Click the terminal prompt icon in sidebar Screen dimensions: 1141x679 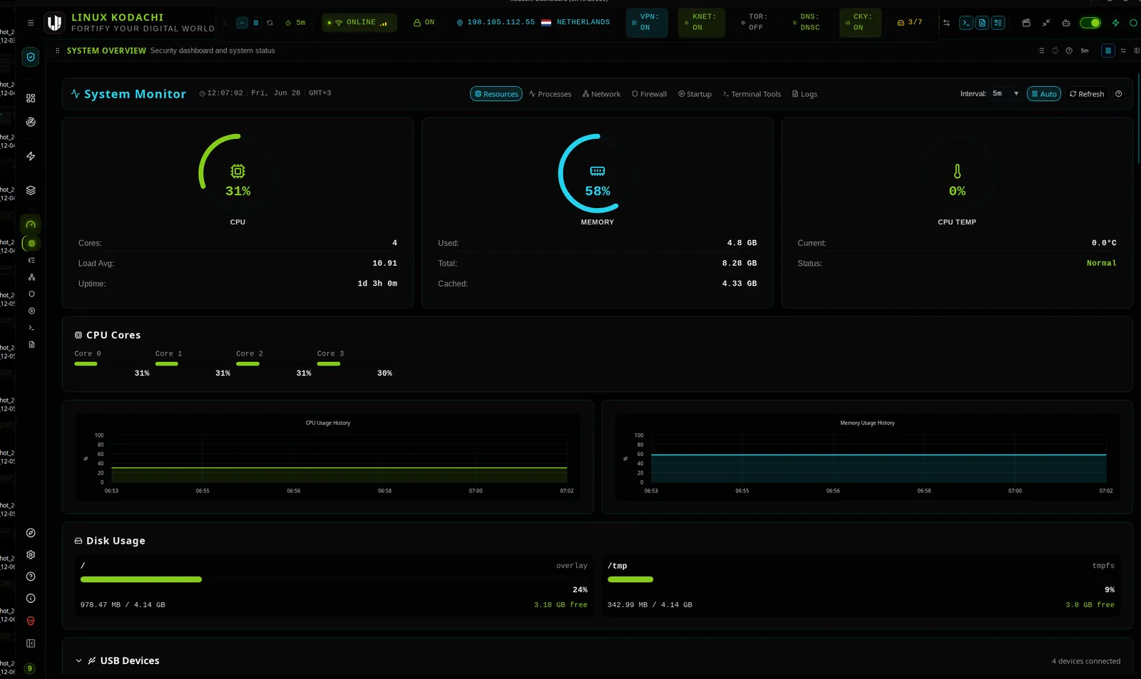tap(31, 328)
